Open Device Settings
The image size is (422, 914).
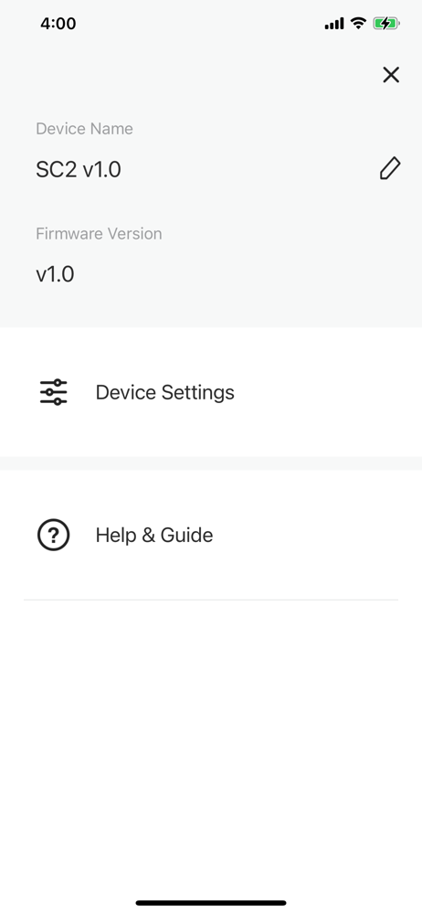coord(211,392)
